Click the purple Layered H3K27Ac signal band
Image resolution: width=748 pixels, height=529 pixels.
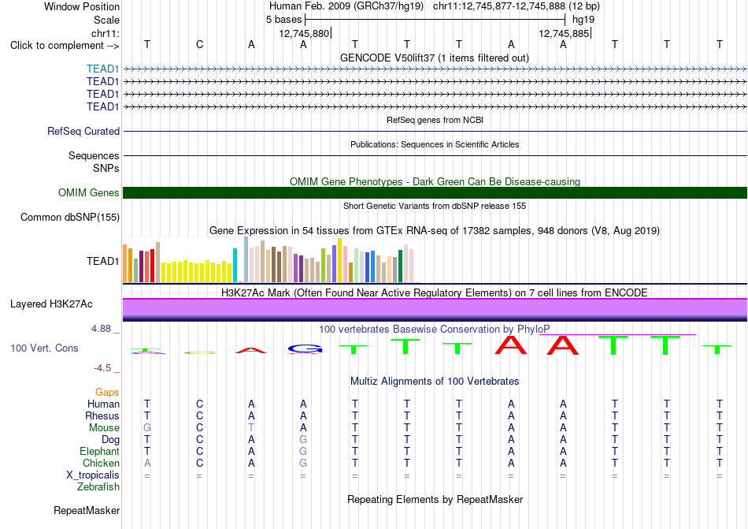coord(435,307)
